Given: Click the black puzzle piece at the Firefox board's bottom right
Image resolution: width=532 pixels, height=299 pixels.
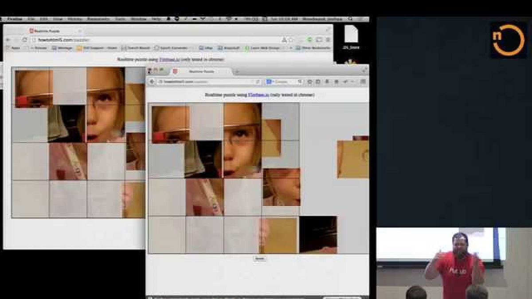Looking at the screenshot, I should (318, 234).
